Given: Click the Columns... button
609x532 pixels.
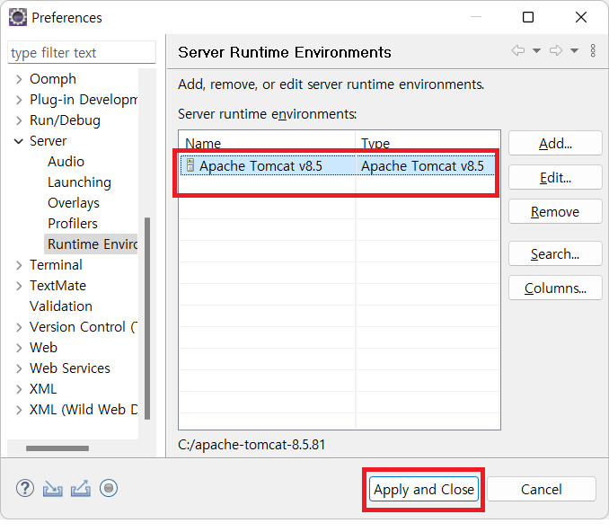Looking at the screenshot, I should 555,288.
